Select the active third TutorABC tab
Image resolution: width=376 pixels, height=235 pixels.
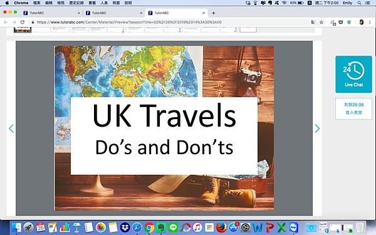tap(176, 13)
